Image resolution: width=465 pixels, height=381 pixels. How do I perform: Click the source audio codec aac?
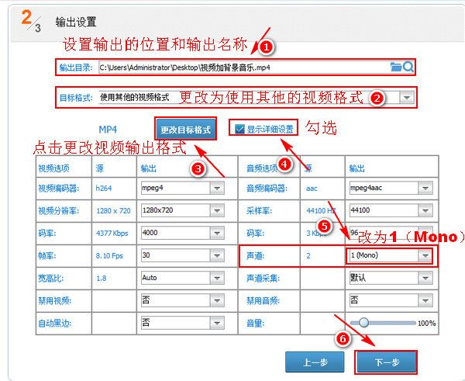tap(312, 189)
